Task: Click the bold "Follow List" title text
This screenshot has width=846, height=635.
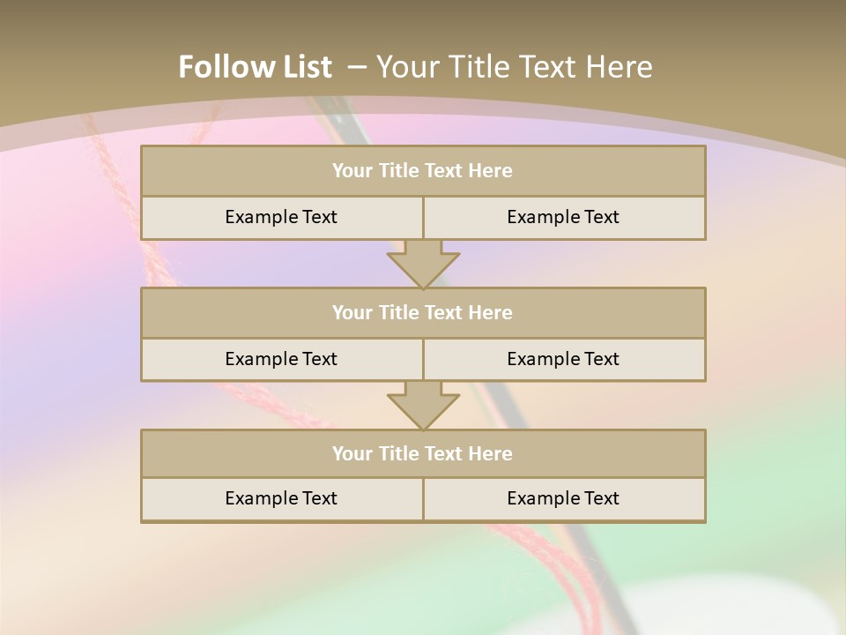Action: point(256,67)
